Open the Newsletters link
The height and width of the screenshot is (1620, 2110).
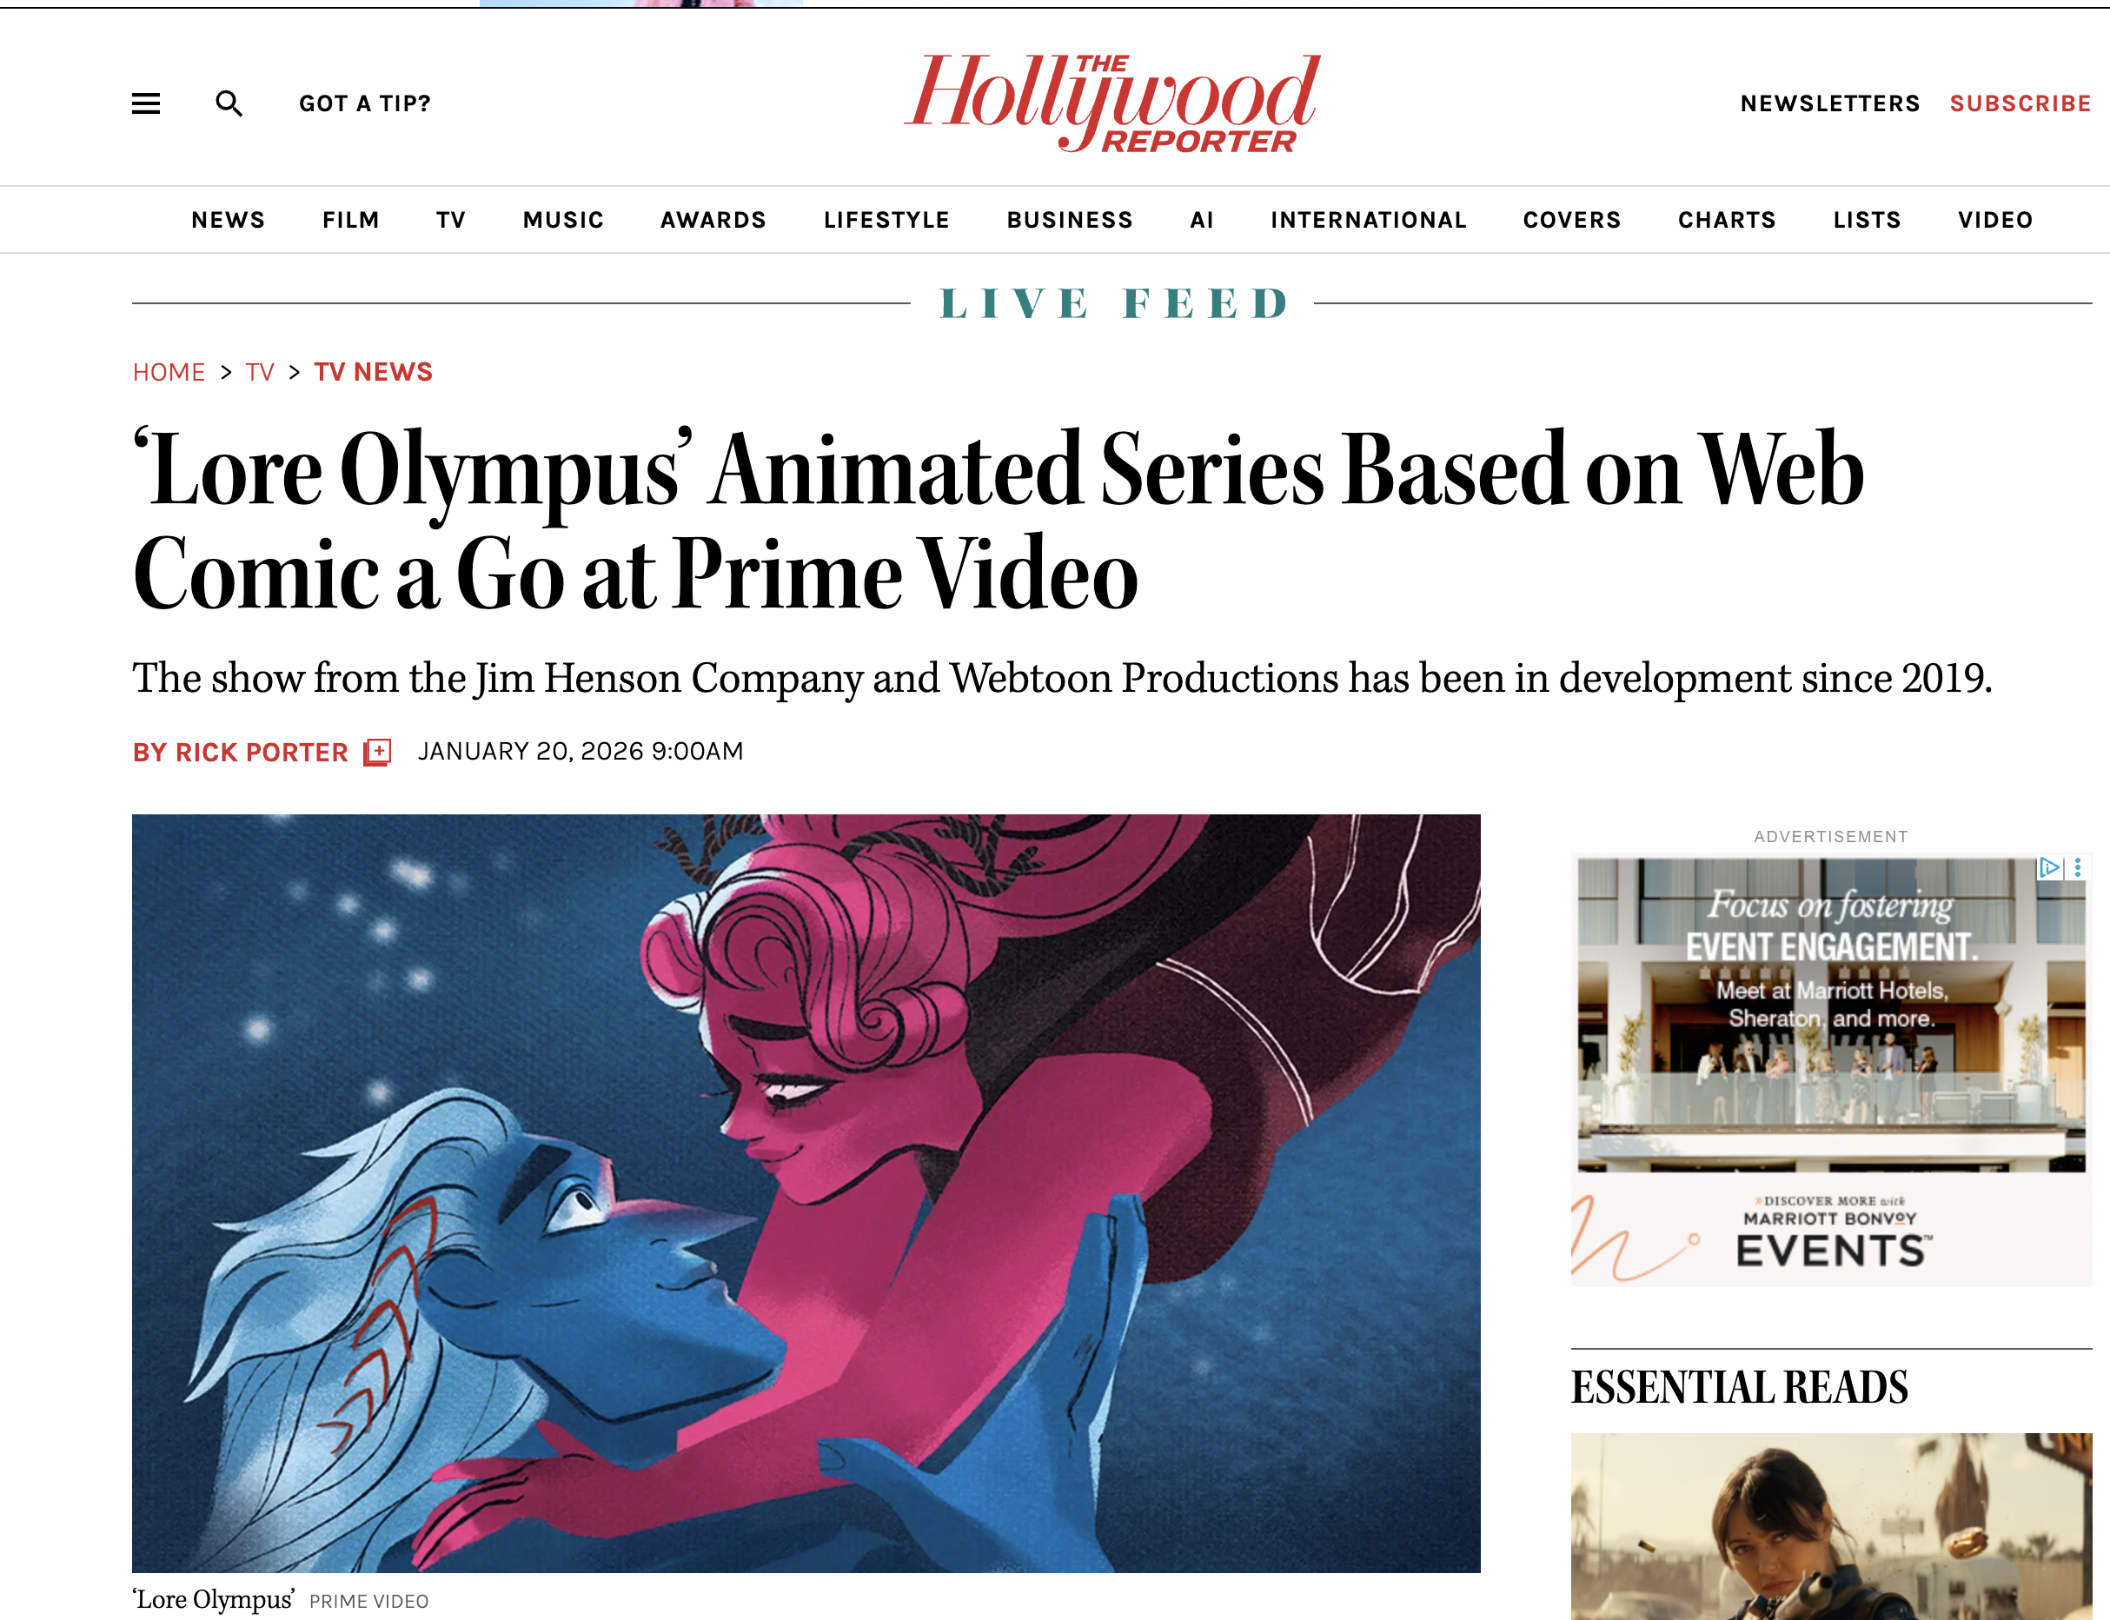(1829, 103)
